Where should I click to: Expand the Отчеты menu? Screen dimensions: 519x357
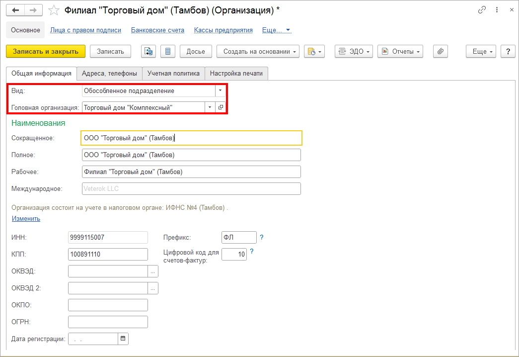[400, 51]
